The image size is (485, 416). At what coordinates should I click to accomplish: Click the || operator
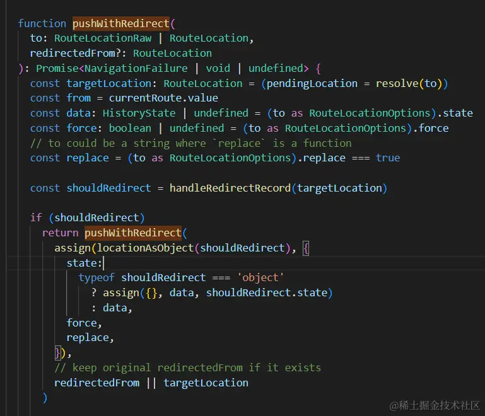pos(151,383)
